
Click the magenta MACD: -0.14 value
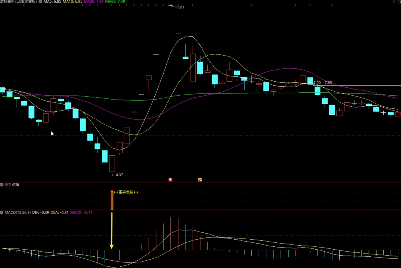pyautogui.click(x=81, y=212)
